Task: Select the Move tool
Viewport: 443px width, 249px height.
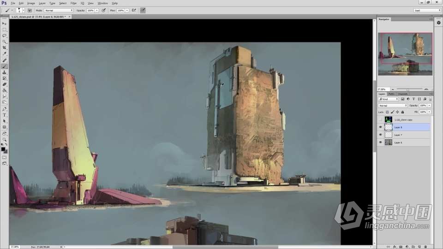Action: tap(4, 24)
